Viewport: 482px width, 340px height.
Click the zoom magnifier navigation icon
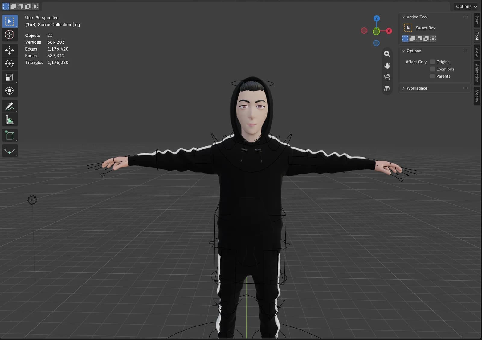pos(387,54)
